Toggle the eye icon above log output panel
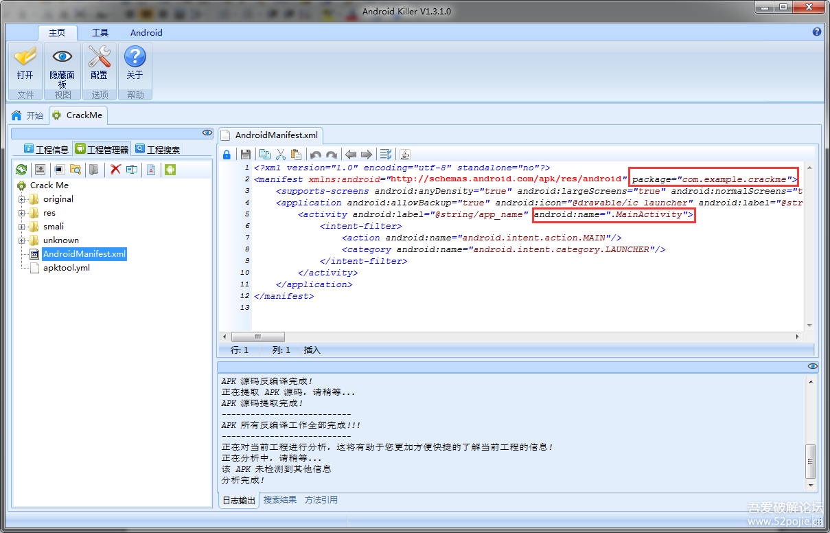Image resolution: width=830 pixels, height=533 pixels. pyautogui.click(x=813, y=367)
